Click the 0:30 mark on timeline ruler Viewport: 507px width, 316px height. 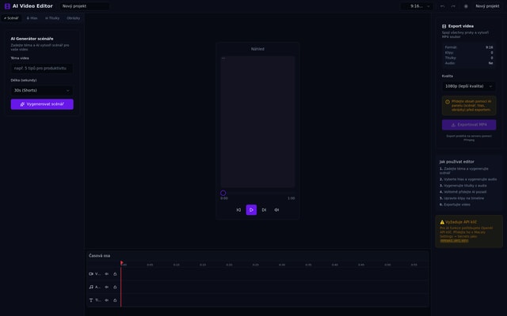coord(282,265)
